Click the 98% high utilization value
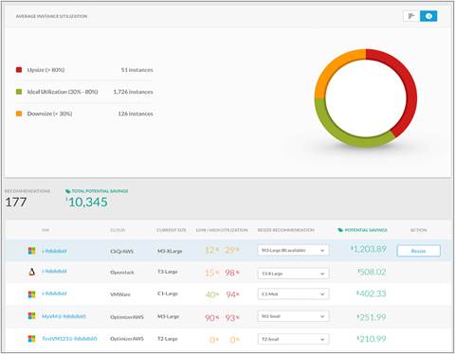The width and height of the screenshot is (455, 354). point(232,273)
